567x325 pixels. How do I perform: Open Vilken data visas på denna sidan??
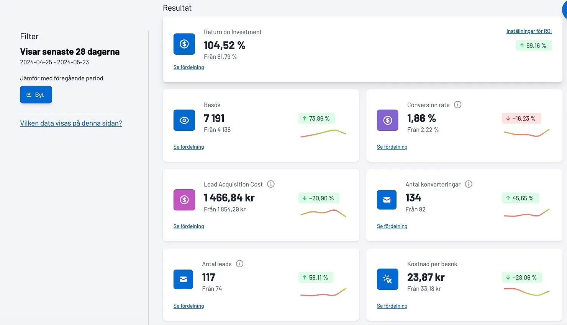pyautogui.click(x=71, y=123)
